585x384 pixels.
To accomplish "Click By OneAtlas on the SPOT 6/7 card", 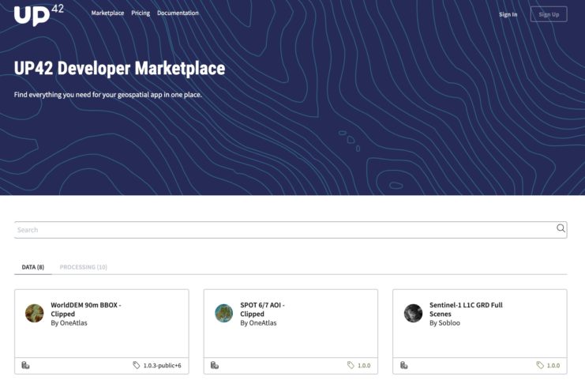I will [258, 323].
